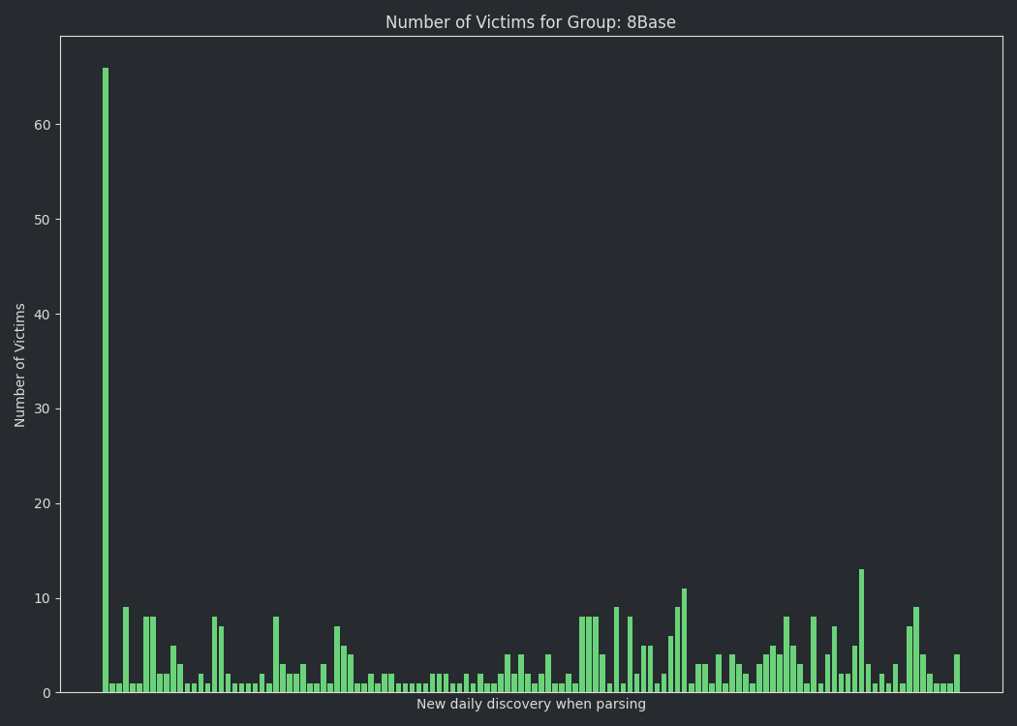Click the chart title 'Number of Victims for Group: 8Base'

pos(531,22)
